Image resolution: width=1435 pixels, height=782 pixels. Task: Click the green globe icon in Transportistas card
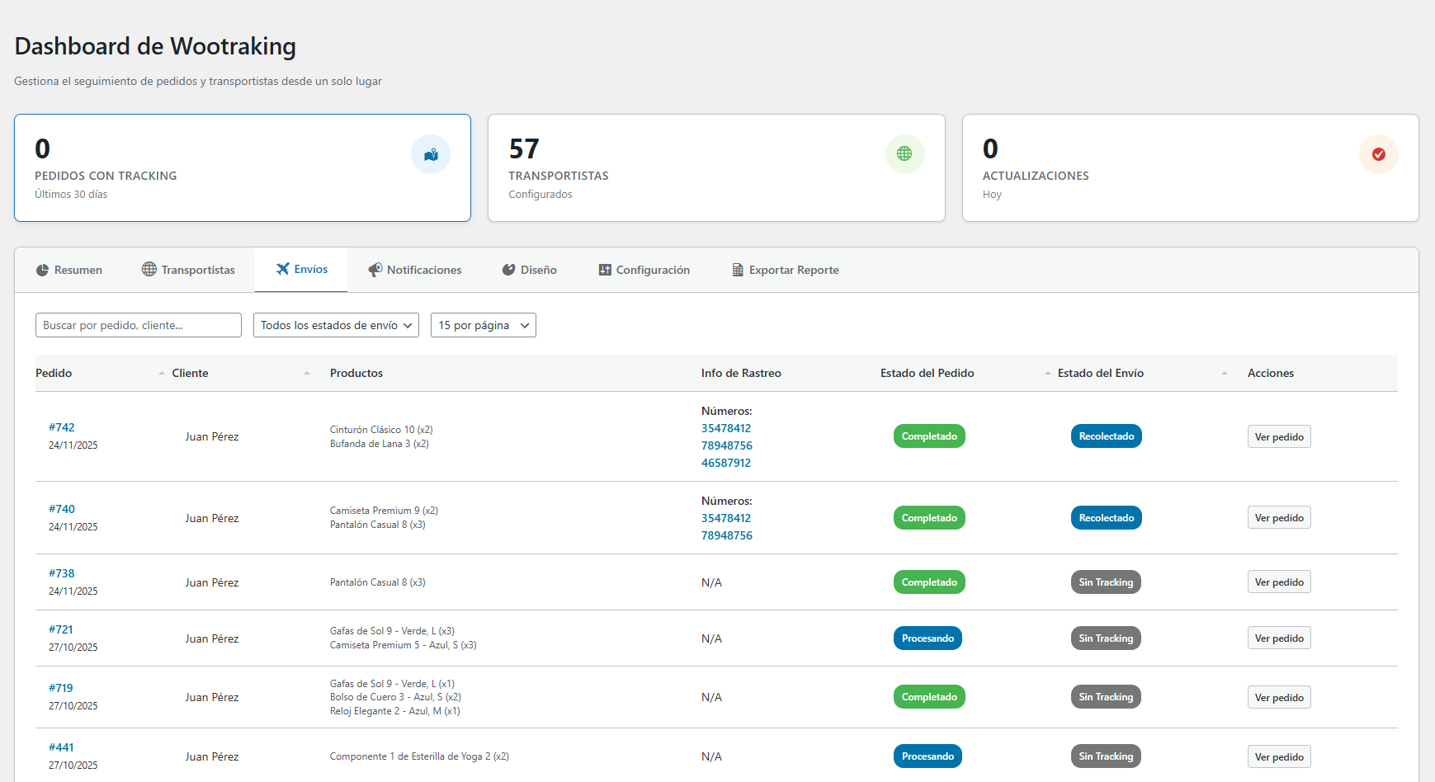[904, 154]
